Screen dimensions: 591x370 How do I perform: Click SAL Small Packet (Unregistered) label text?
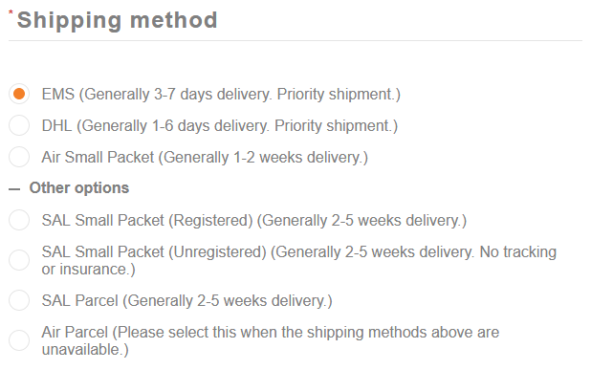tap(299, 260)
